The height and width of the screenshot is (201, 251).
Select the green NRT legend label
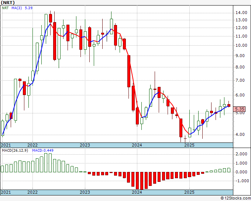tap(5, 8)
